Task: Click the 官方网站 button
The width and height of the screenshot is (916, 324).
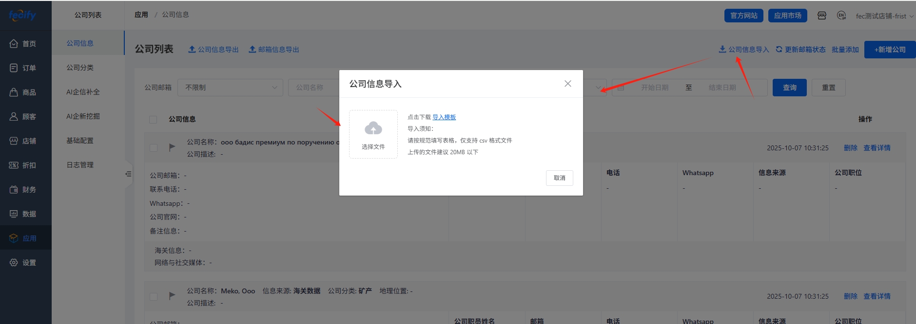Action: [743, 16]
